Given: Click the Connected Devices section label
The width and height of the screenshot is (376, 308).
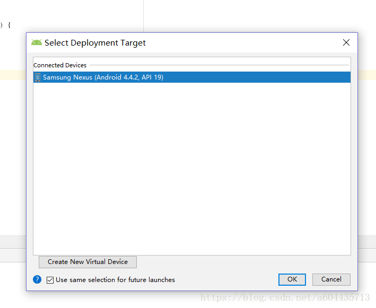Looking at the screenshot, I should point(60,65).
